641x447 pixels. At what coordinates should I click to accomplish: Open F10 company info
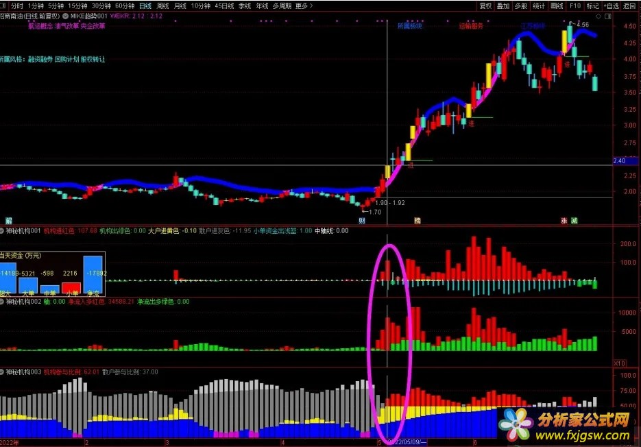tap(575, 5)
